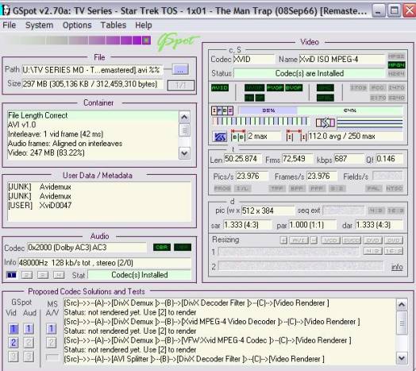Click the 1/1 file counter button
Screen dimensions: 416x371
click(x=181, y=85)
